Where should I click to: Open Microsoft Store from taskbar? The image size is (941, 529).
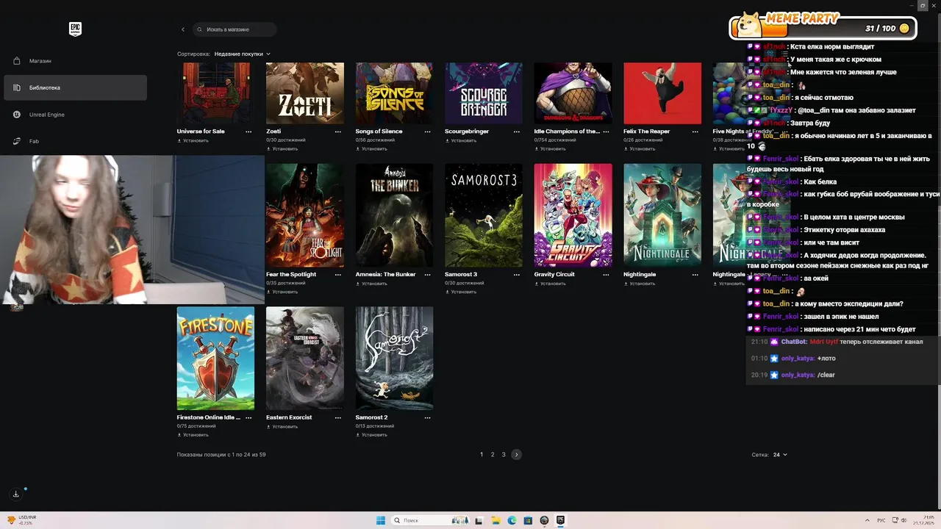coord(528,520)
